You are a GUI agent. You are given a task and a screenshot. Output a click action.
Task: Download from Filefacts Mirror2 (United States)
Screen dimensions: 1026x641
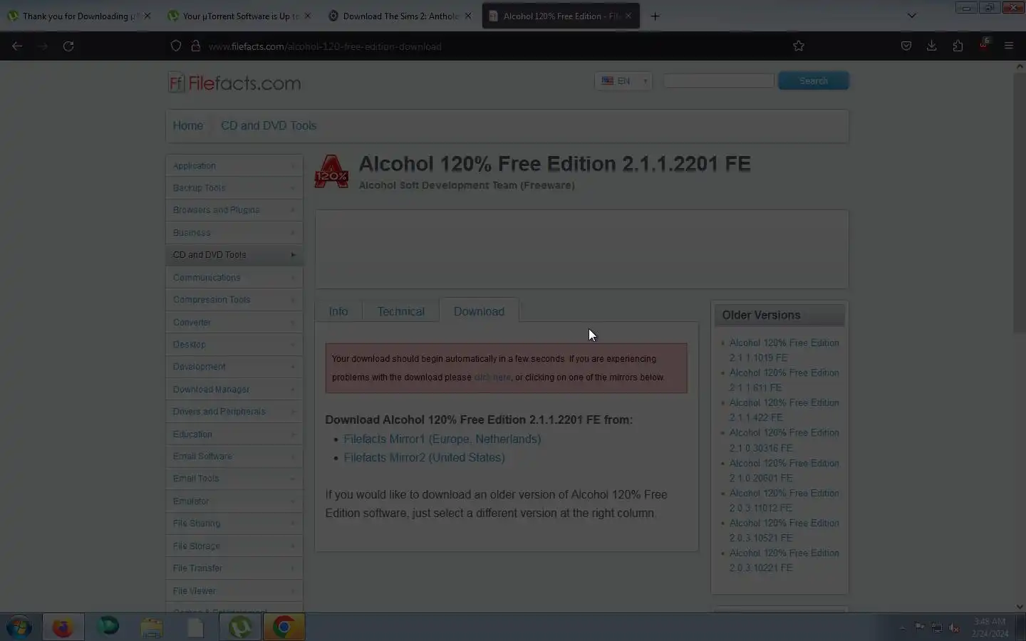click(425, 458)
